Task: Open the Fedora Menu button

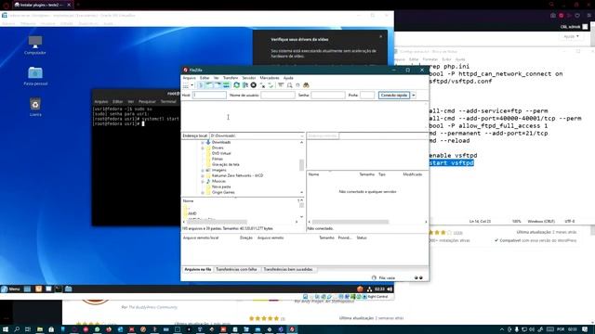Action: [10, 289]
